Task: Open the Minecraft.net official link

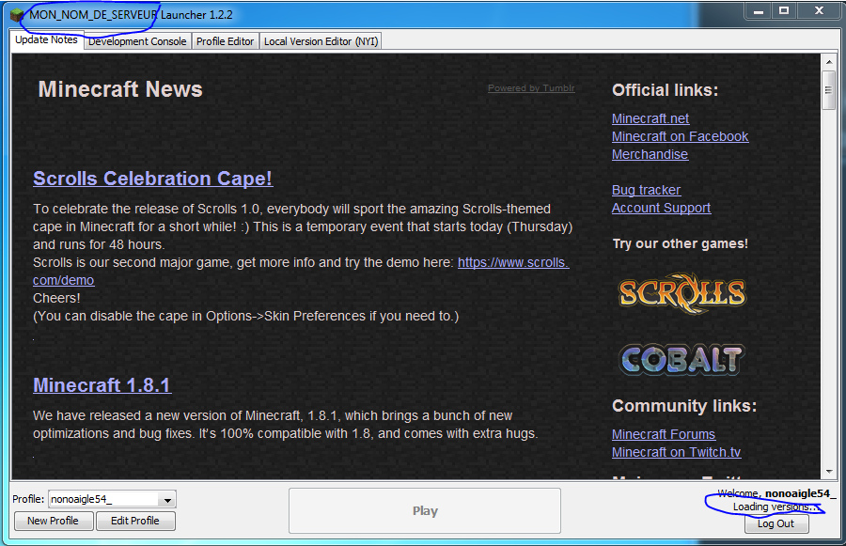Action: point(650,118)
